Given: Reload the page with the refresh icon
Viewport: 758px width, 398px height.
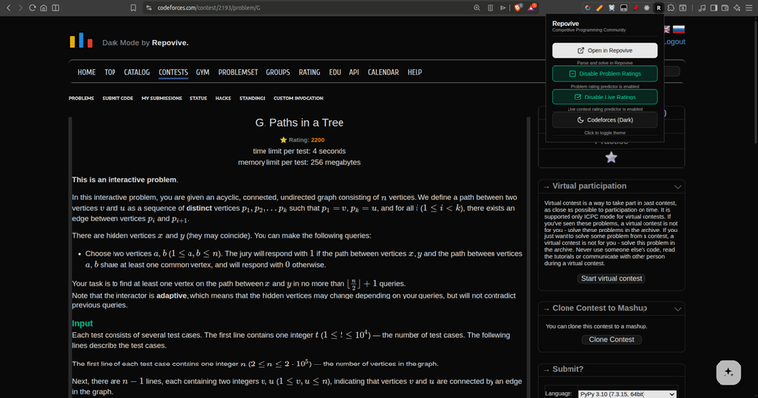Looking at the screenshot, I should tap(32, 8).
